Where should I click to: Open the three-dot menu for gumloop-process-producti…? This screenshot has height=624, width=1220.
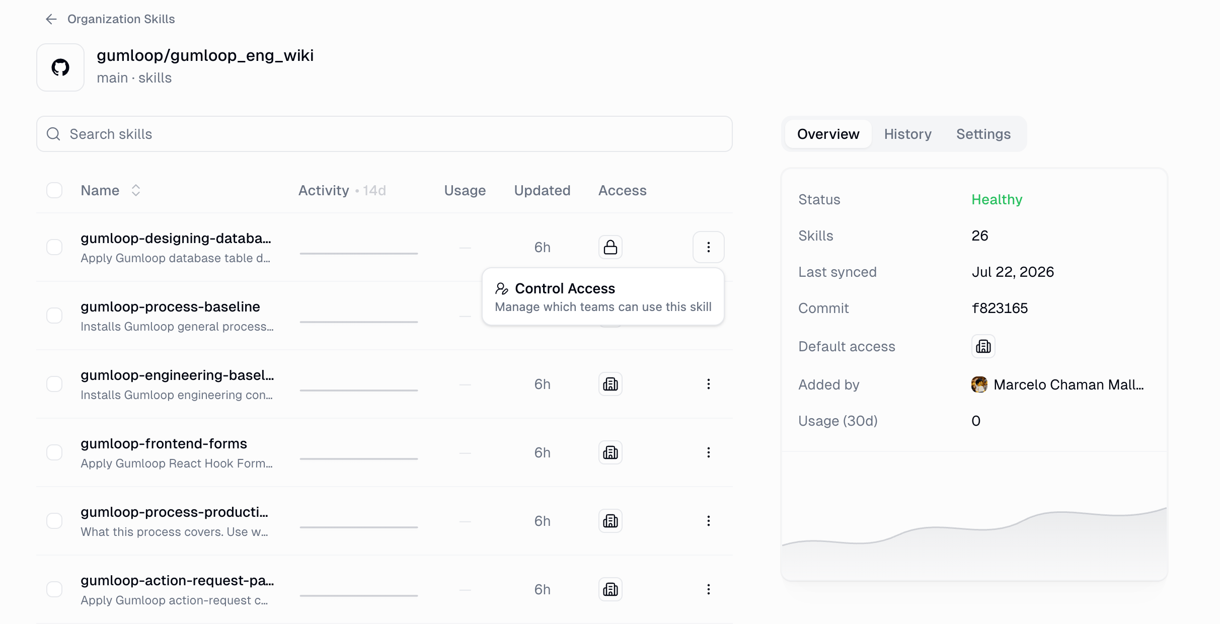[709, 521]
